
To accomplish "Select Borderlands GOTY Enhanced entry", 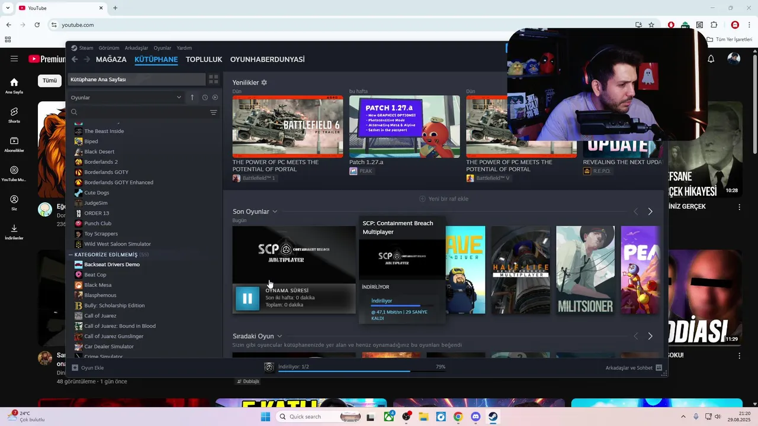I will tap(118, 182).
